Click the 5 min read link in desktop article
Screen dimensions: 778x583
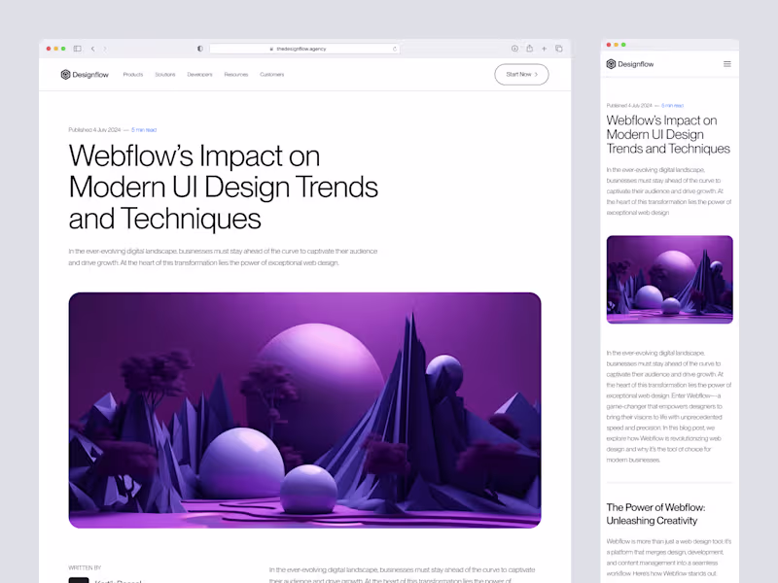click(144, 130)
